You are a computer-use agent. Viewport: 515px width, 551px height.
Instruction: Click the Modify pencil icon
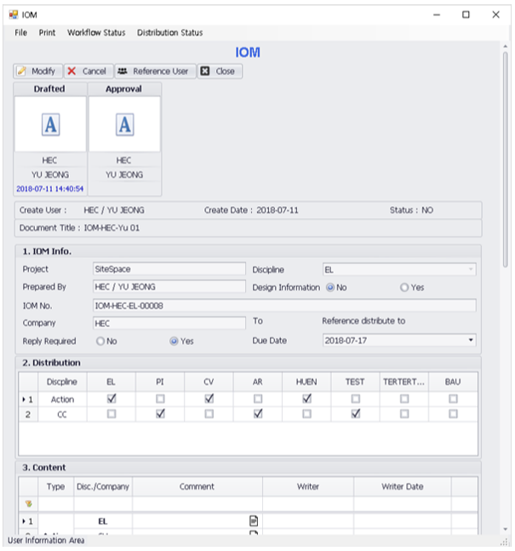(x=22, y=72)
